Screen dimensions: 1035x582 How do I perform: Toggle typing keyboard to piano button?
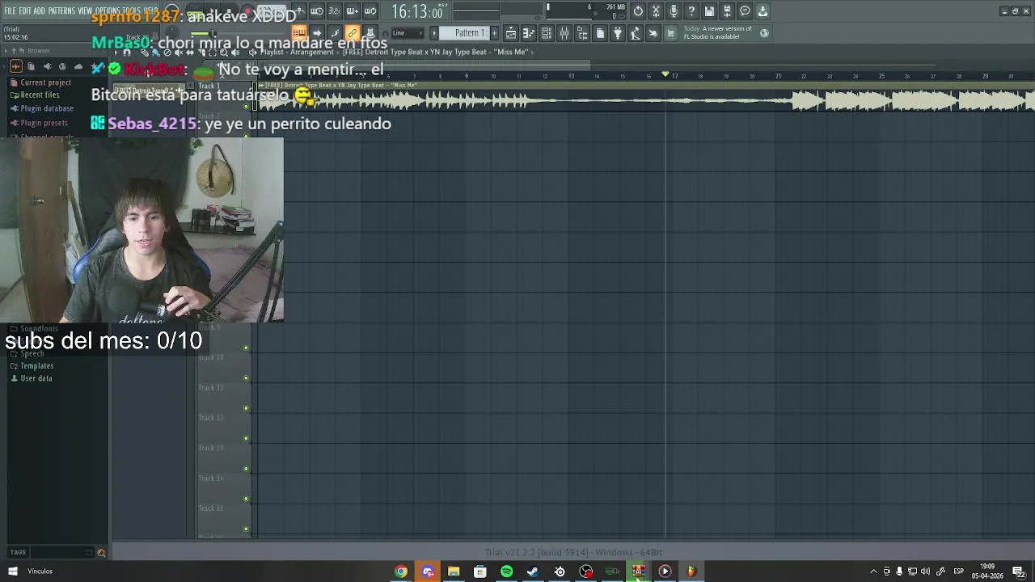click(299, 33)
